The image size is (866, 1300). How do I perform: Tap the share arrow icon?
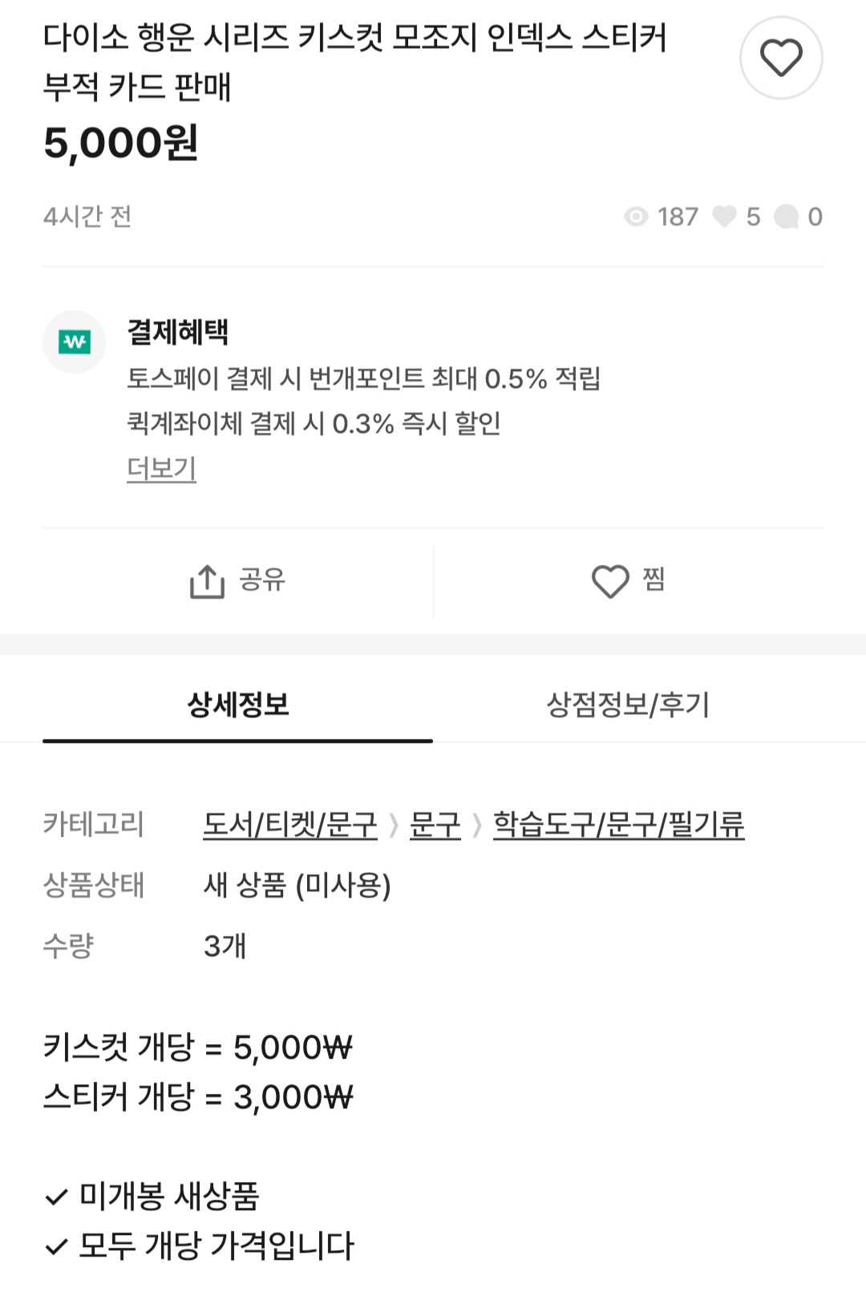click(207, 581)
